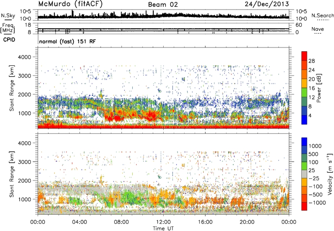Select the CPID row label
This screenshot has height=231, width=334.
(x=9, y=40)
